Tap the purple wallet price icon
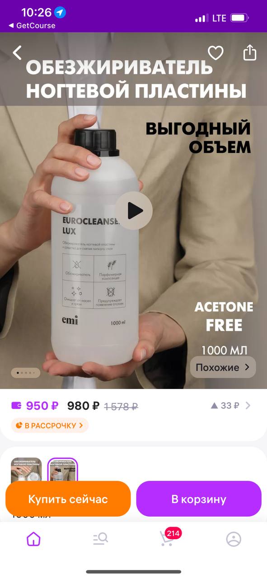The height and width of the screenshot is (579, 267). (x=16, y=405)
